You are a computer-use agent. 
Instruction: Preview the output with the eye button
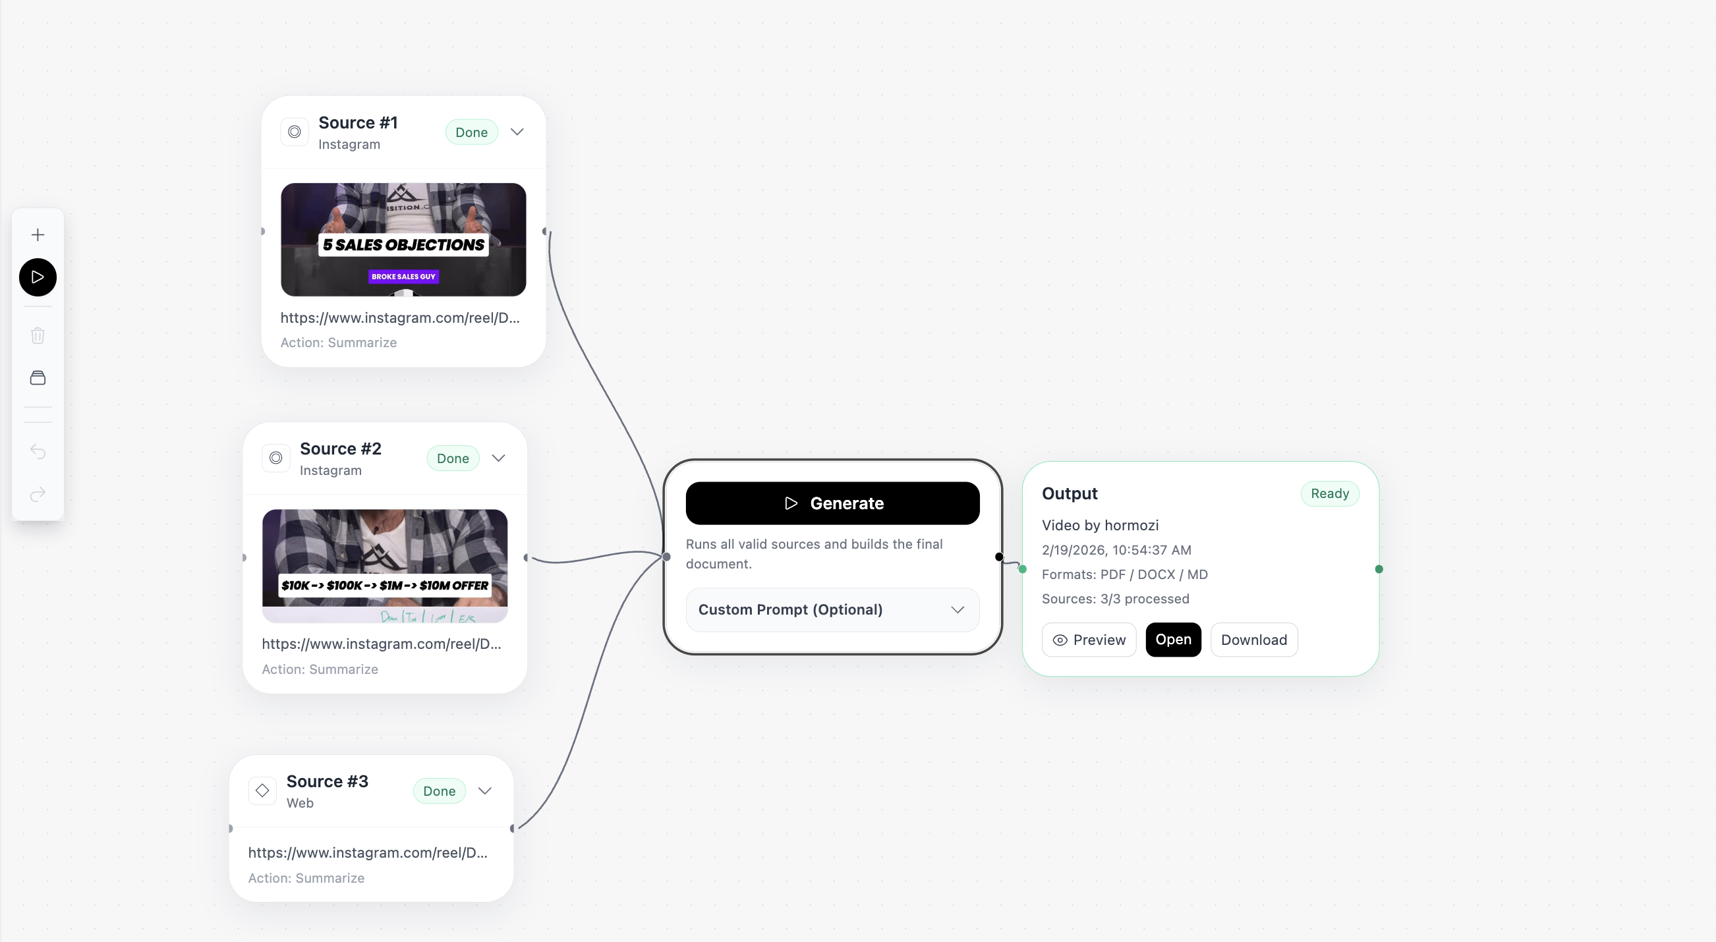(1089, 640)
